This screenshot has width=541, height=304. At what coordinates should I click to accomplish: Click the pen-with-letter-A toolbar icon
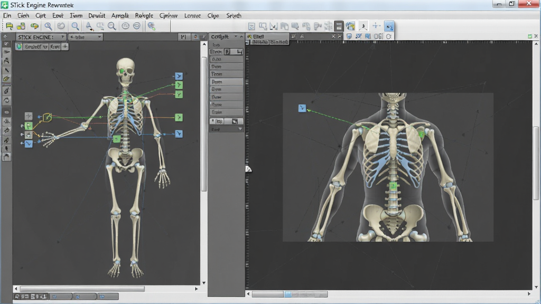tap(89, 26)
